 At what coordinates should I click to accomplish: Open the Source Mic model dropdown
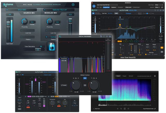[x=22, y=10]
